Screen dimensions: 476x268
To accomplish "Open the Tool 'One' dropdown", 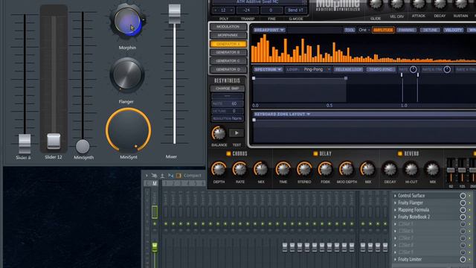I will (x=364, y=30).
